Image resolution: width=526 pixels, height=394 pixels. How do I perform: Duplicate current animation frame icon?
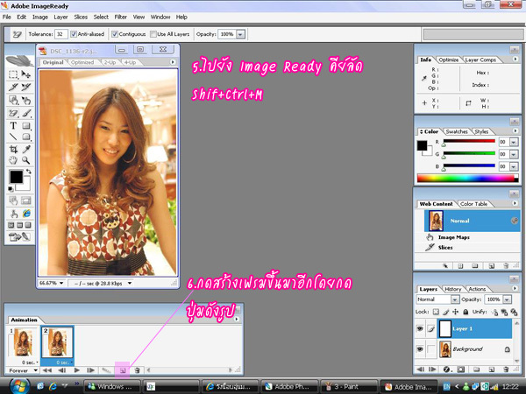[x=123, y=370]
